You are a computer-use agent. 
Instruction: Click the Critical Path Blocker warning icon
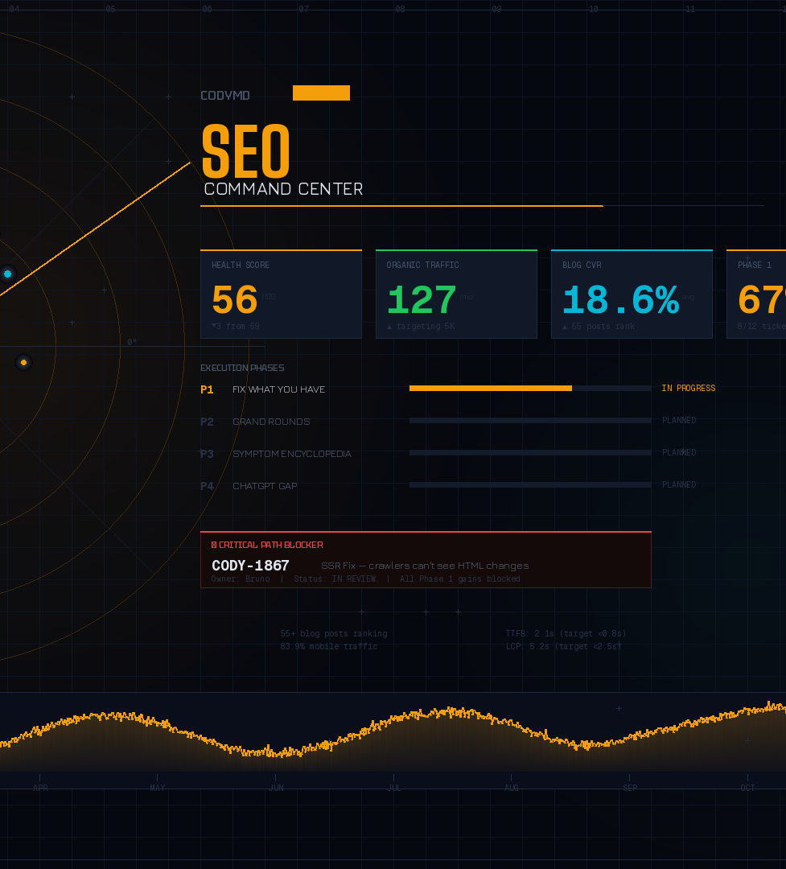point(214,546)
